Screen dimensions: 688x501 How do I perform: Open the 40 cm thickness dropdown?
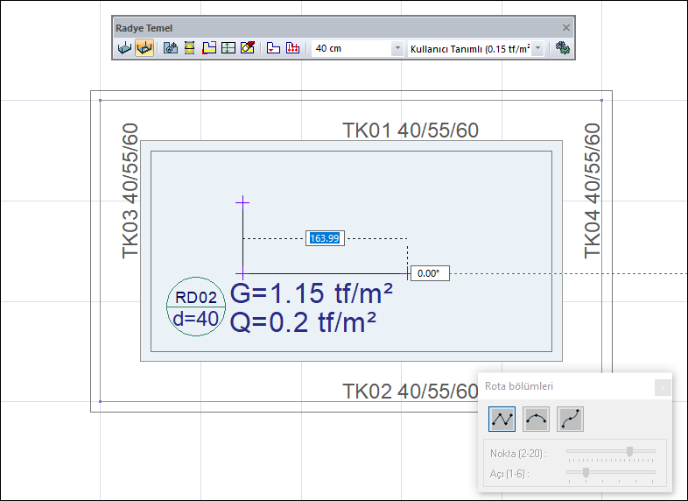point(397,49)
